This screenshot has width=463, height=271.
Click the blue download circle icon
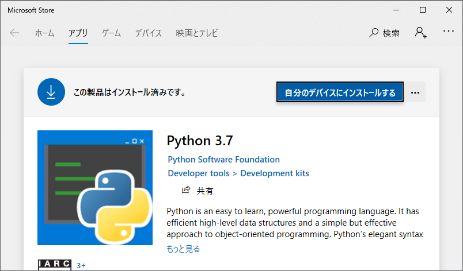(51, 92)
